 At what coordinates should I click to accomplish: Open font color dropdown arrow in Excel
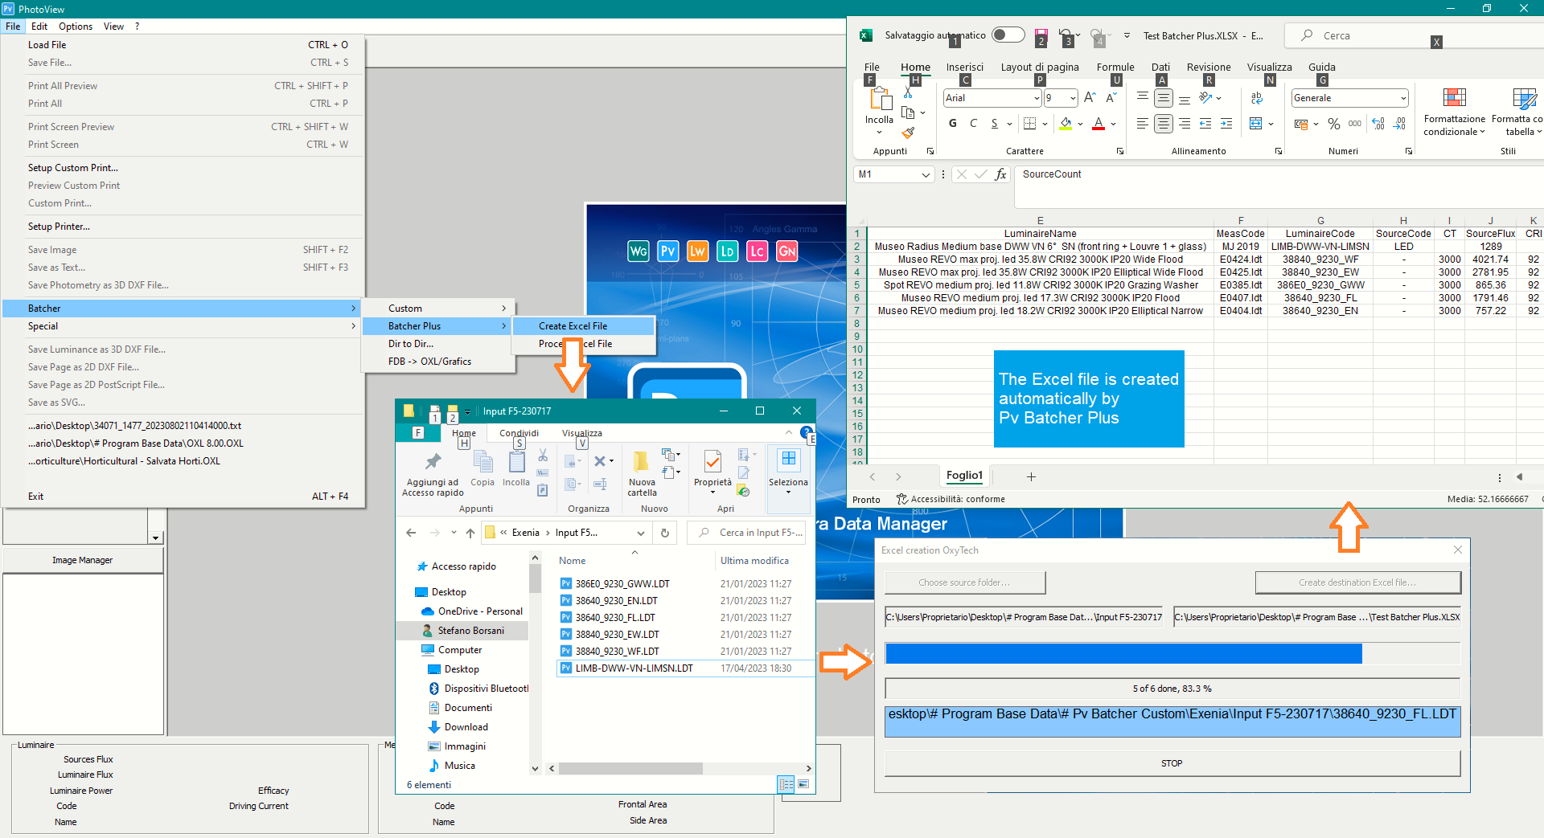(1113, 124)
